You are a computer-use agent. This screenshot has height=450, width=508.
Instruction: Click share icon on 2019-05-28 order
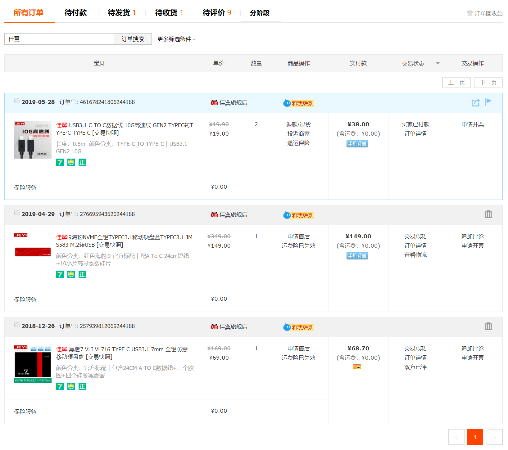[475, 102]
